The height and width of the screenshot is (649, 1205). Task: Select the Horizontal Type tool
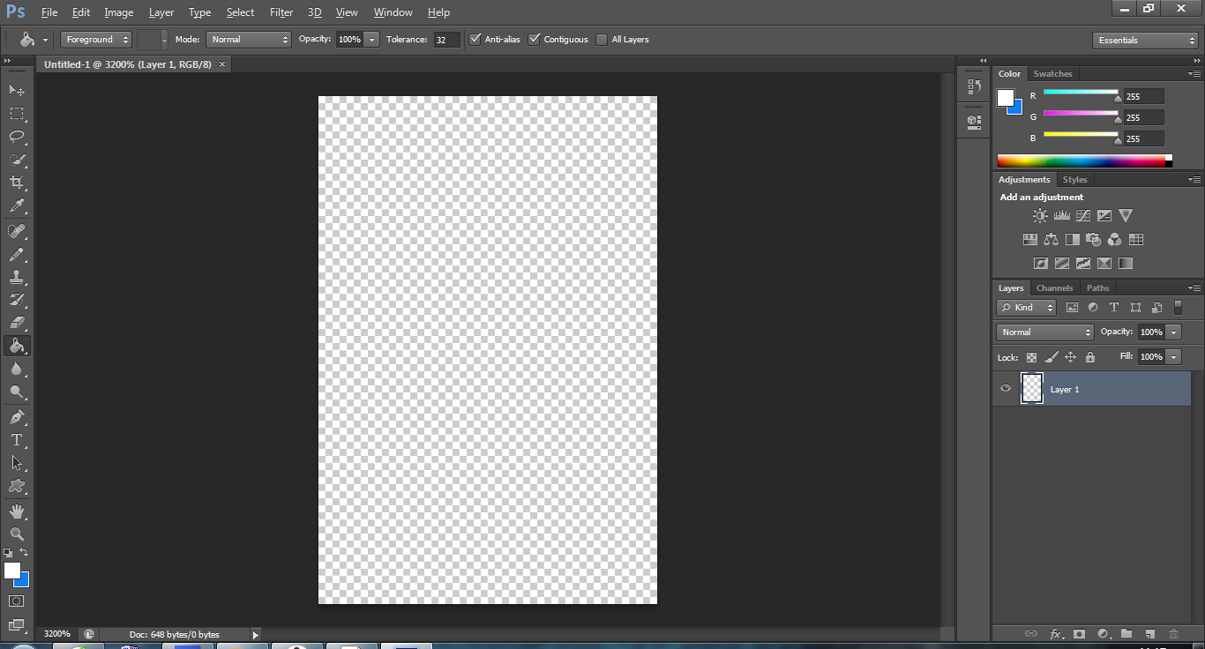click(x=17, y=440)
